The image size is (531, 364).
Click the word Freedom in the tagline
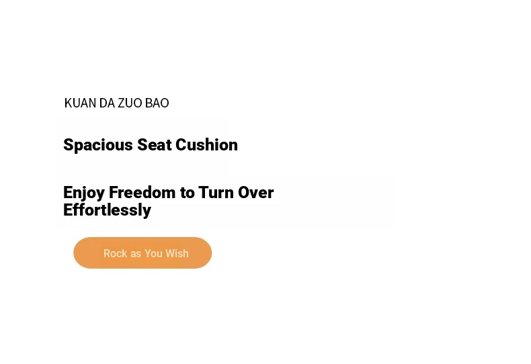[142, 193]
